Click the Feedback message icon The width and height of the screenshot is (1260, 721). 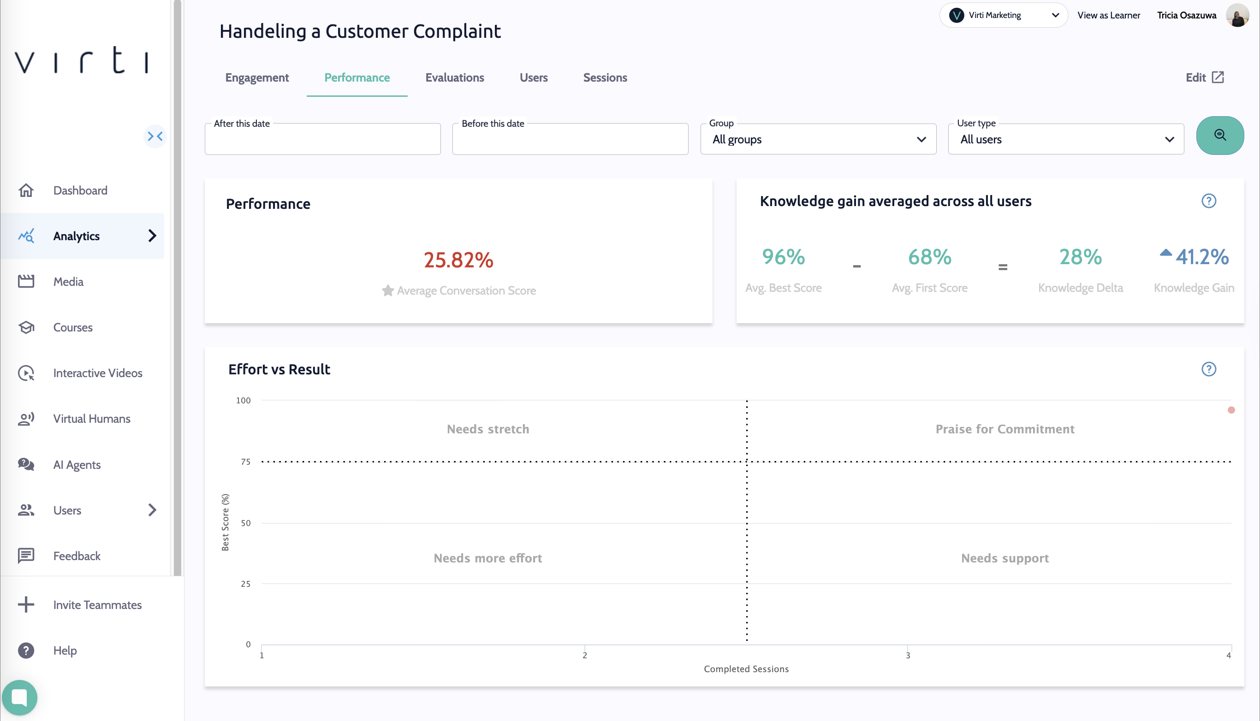26,556
